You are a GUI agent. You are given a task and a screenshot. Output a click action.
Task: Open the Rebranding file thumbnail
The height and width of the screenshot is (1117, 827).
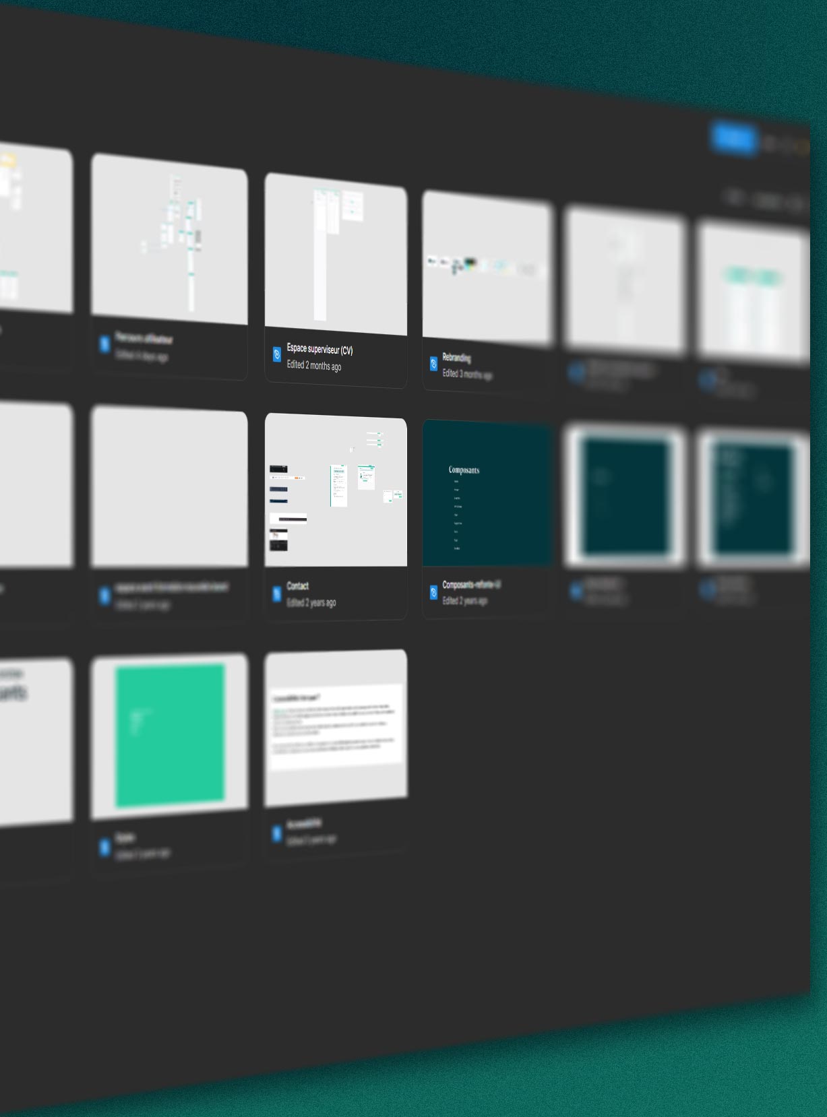point(487,267)
